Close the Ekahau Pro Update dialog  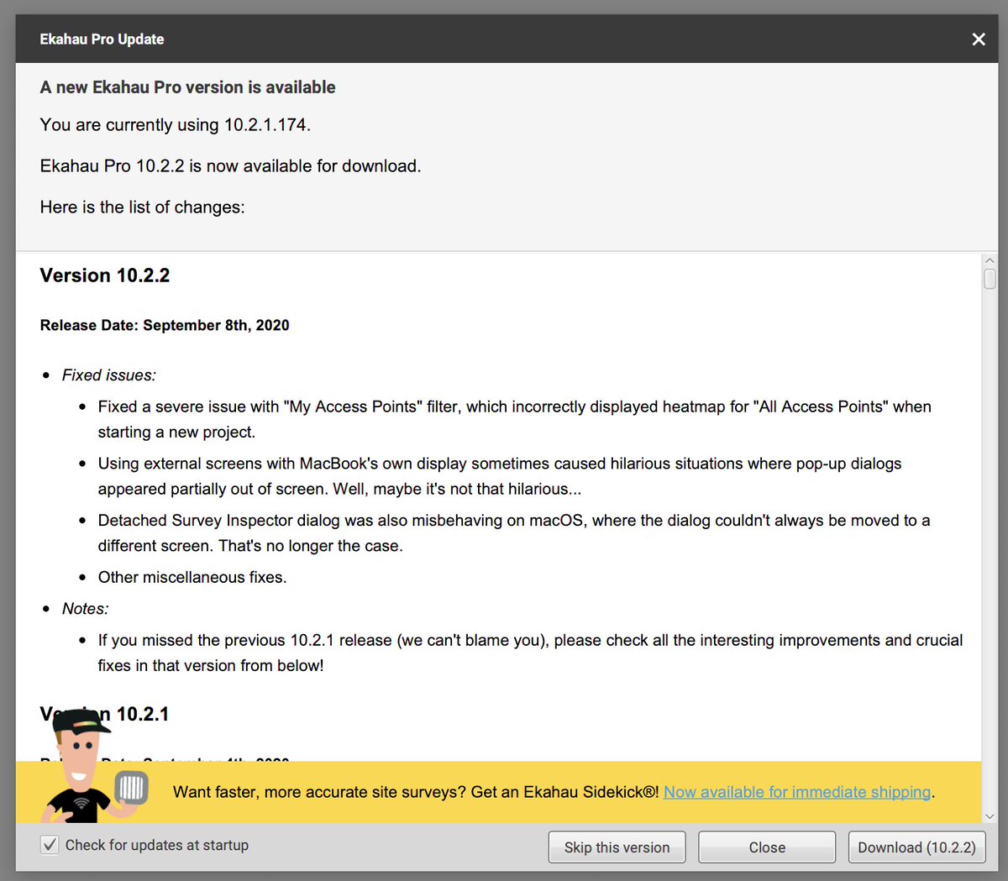(979, 39)
